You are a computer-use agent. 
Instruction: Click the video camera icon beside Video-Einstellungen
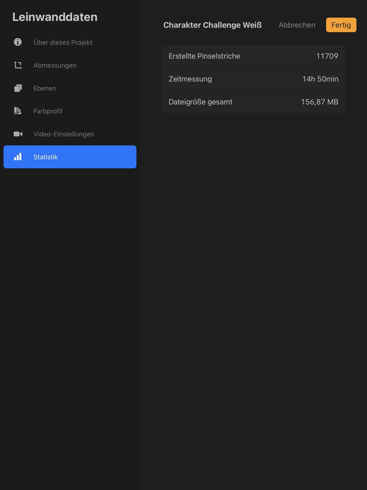tap(18, 134)
